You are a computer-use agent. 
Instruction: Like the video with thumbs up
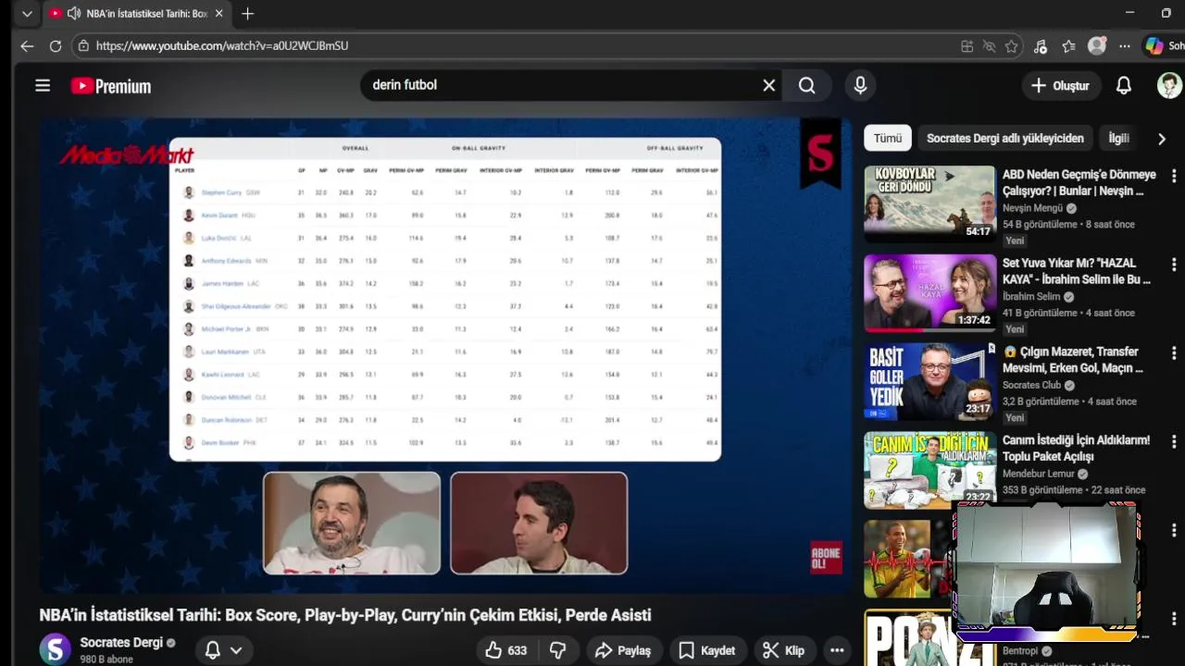506,650
